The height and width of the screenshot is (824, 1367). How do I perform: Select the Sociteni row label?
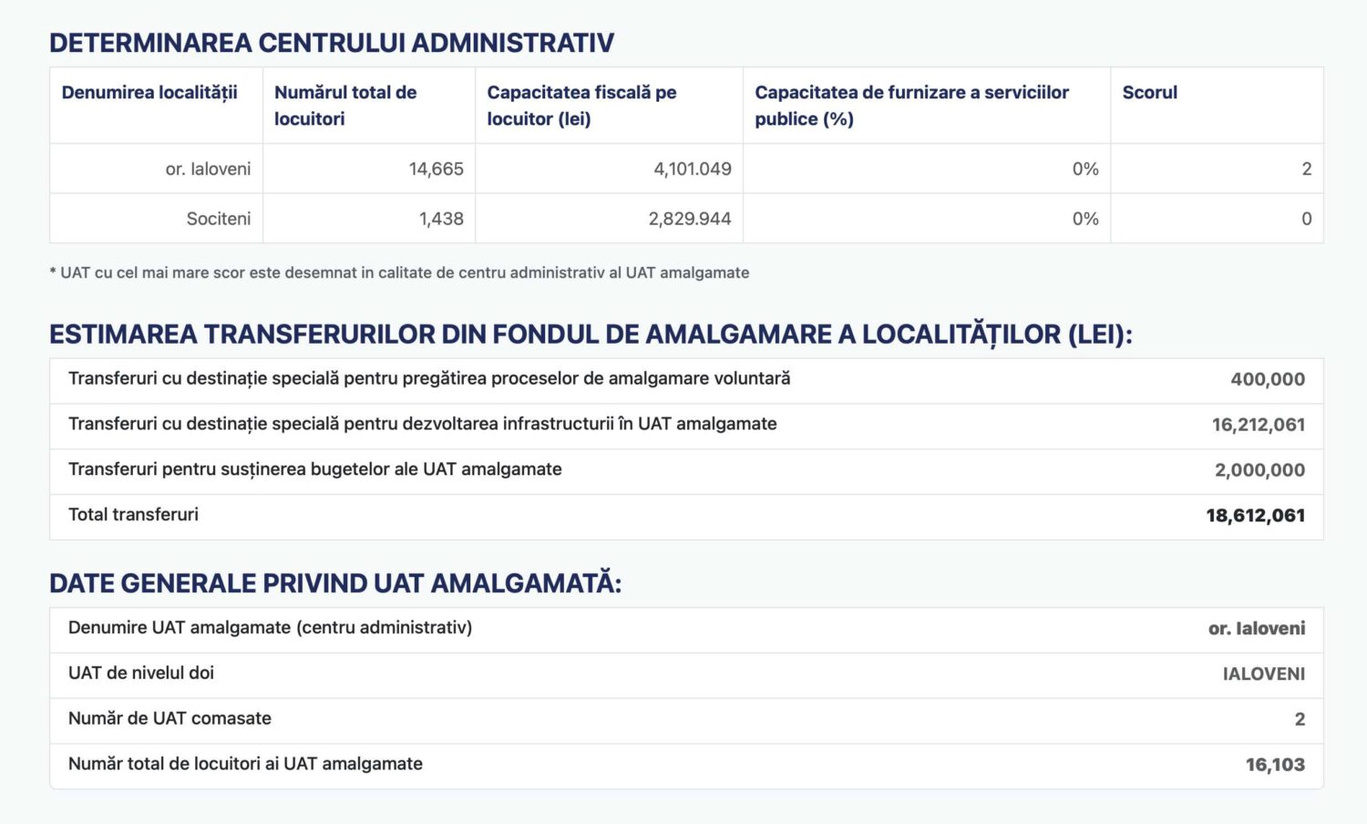217,218
